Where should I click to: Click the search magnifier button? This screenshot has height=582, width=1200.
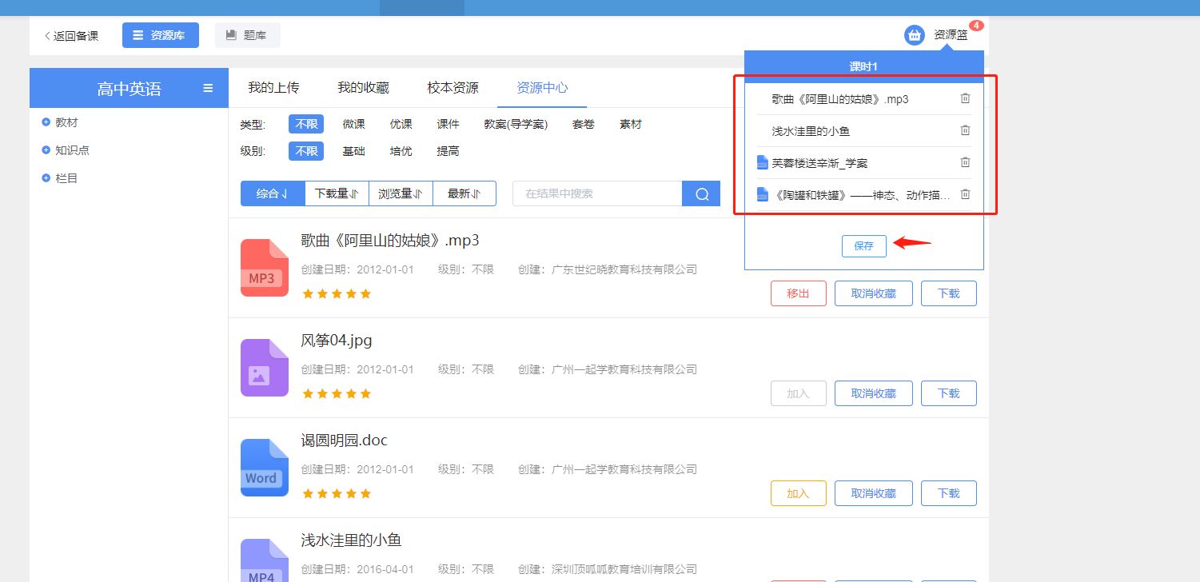701,193
